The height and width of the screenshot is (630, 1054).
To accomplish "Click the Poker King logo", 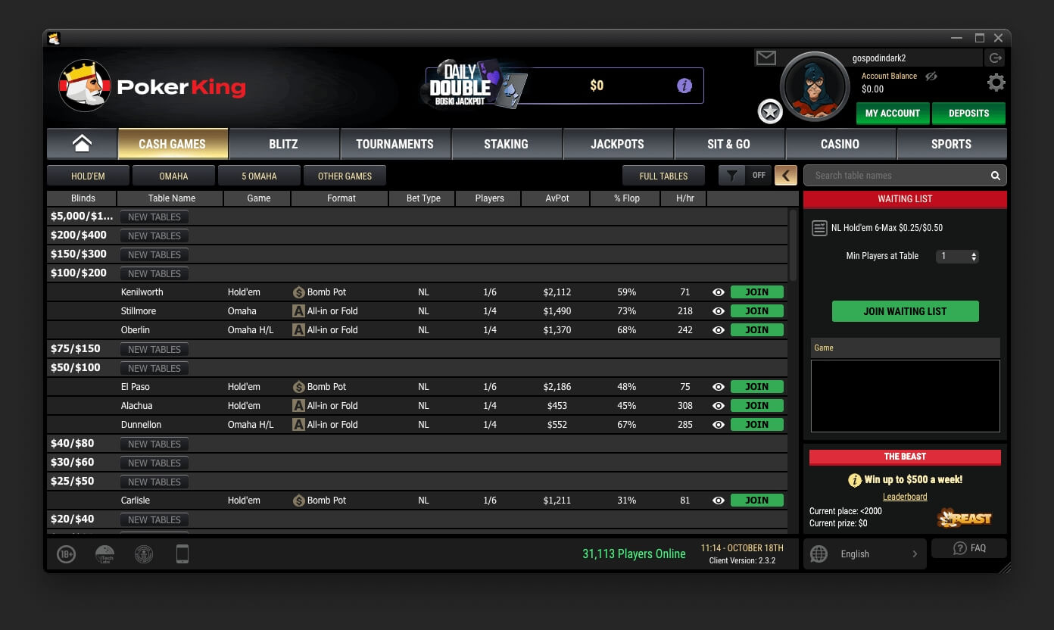I will coord(153,86).
